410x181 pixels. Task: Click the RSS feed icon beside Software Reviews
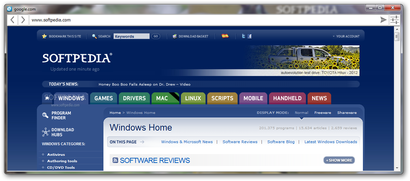tap(115, 160)
